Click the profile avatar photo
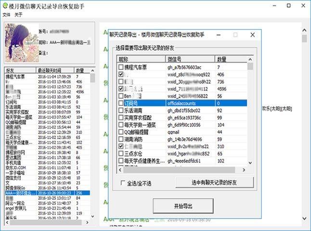The width and height of the screenshot is (311, 231). point(22,43)
